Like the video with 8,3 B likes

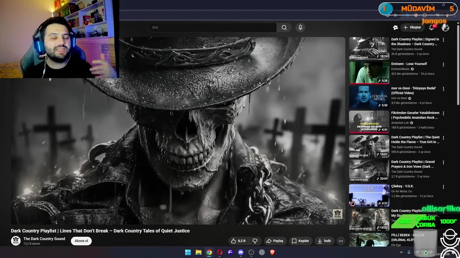238,241
